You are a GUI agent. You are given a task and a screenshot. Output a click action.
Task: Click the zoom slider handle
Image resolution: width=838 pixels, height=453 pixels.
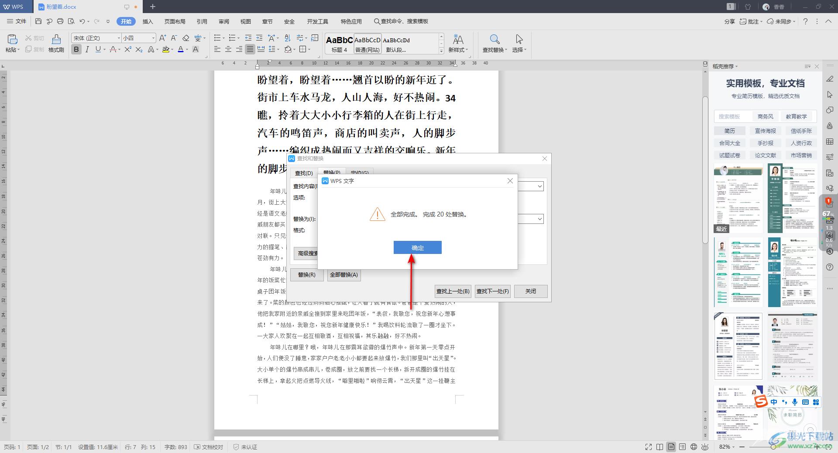point(773,447)
